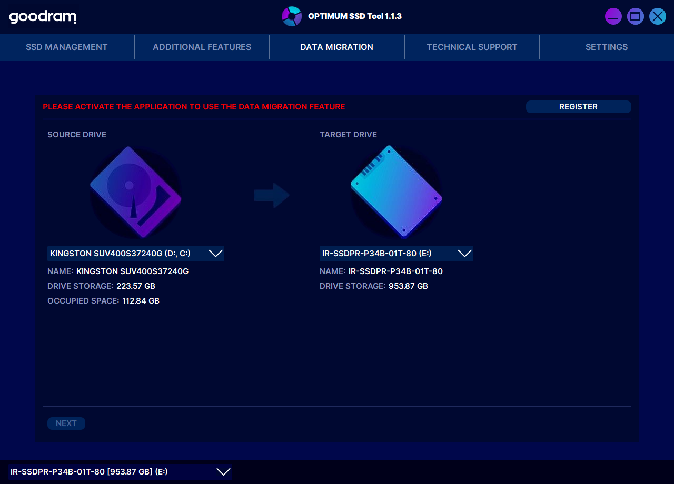Click the activation warning message
Viewport: 674px width, 484px height.
tap(194, 107)
